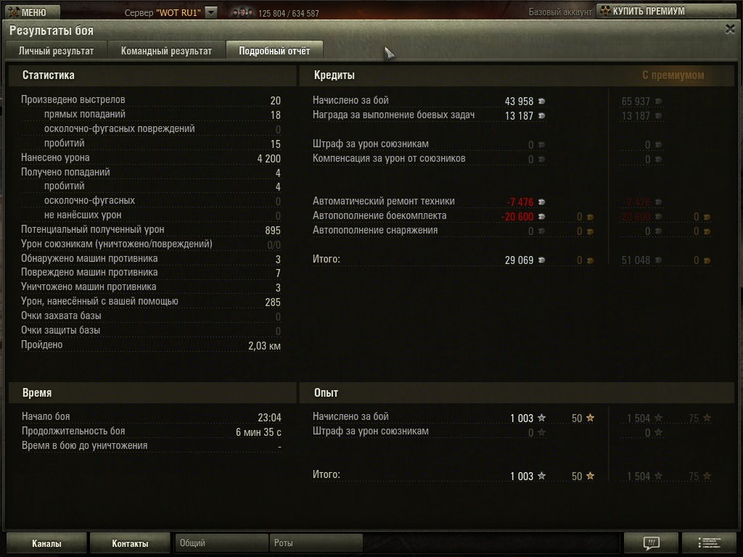Expand the server WOT RU1 dropdown arrow
Viewport: 743px width, 557px height.
211,12
